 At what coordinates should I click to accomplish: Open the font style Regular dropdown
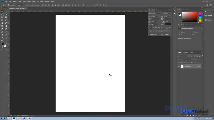pos(167,14)
